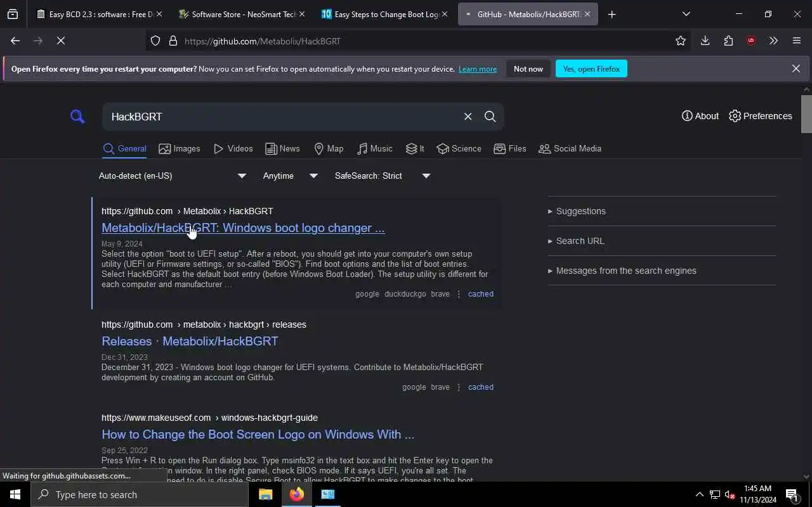Click the Firefox View icon in tab bar
This screenshot has width=812, height=507.
click(13, 14)
